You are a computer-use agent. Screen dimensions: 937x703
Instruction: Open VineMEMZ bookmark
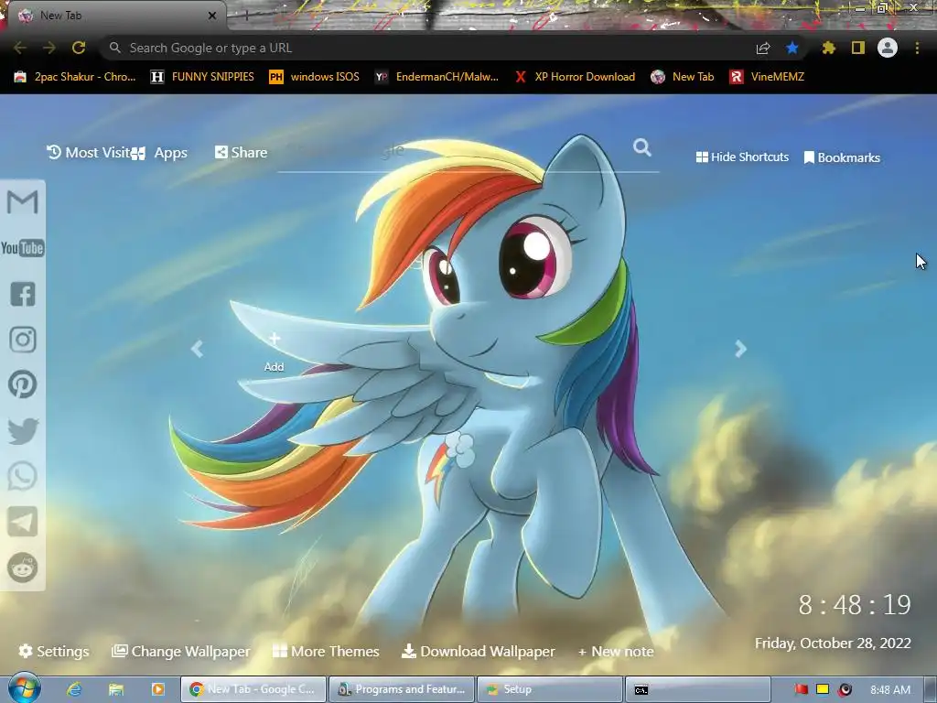coord(768,77)
